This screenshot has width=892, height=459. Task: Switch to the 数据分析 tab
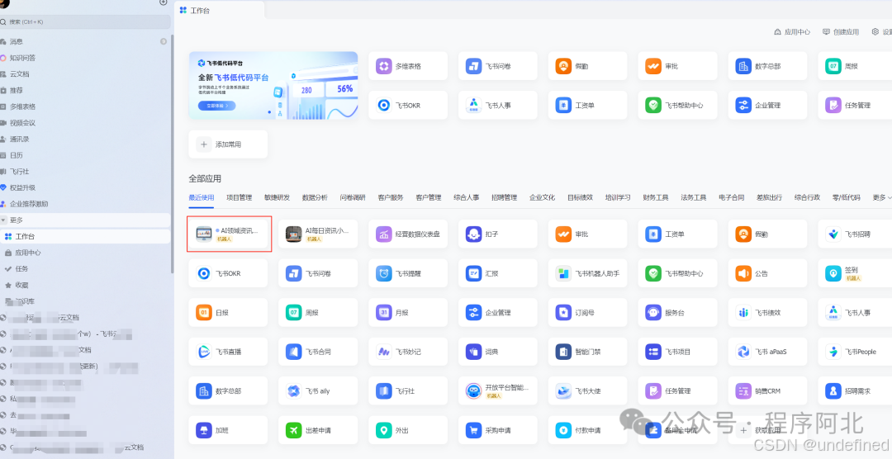[315, 198]
